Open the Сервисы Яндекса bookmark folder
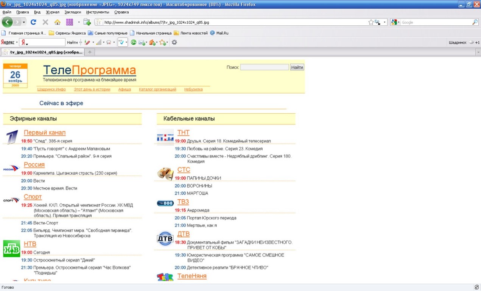Screen dimensions: 481x291 coord(67,33)
